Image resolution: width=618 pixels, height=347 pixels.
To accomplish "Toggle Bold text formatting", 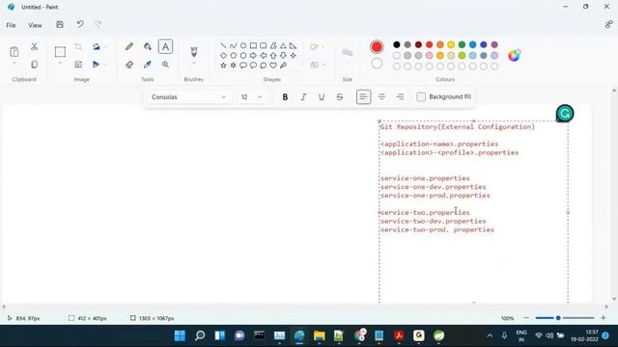I will coord(285,96).
